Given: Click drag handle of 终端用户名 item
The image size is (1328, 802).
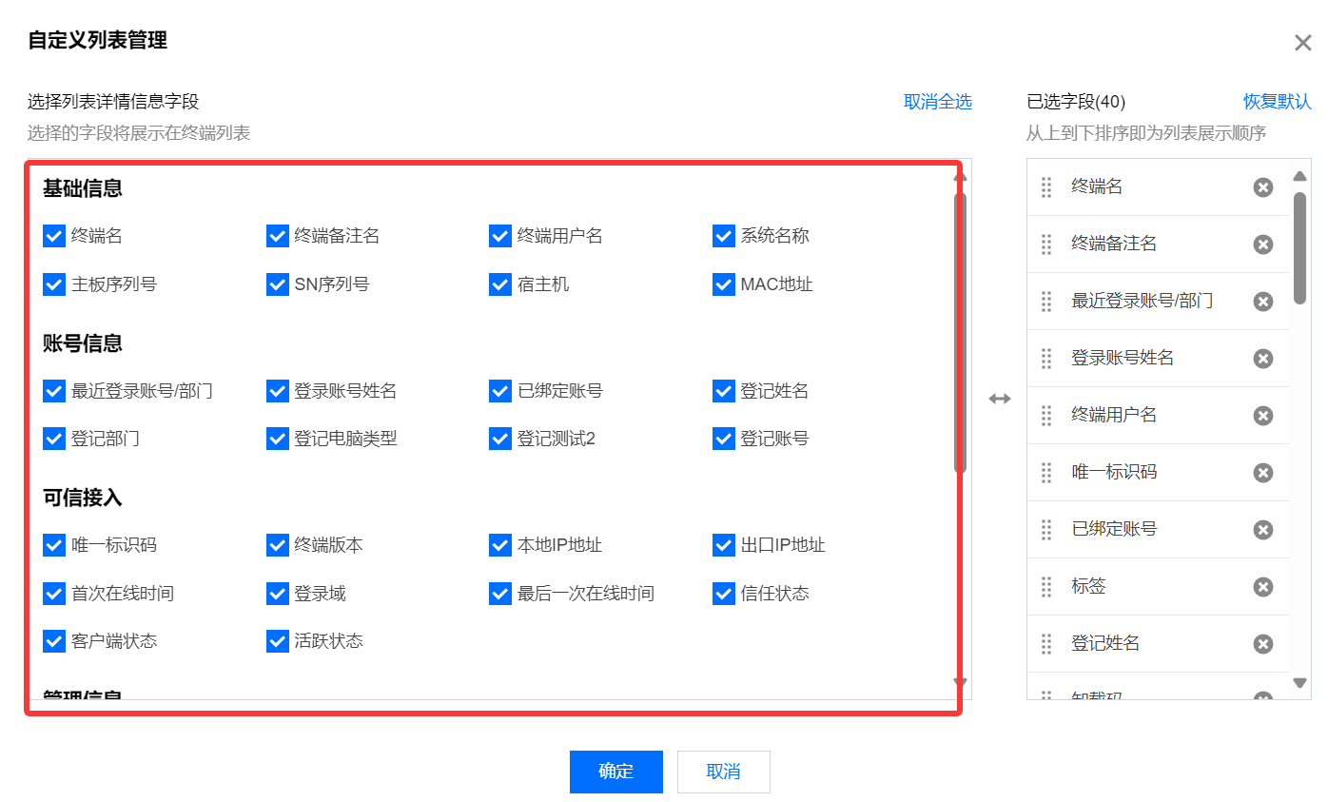Looking at the screenshot, I should tap(1046, 416).
